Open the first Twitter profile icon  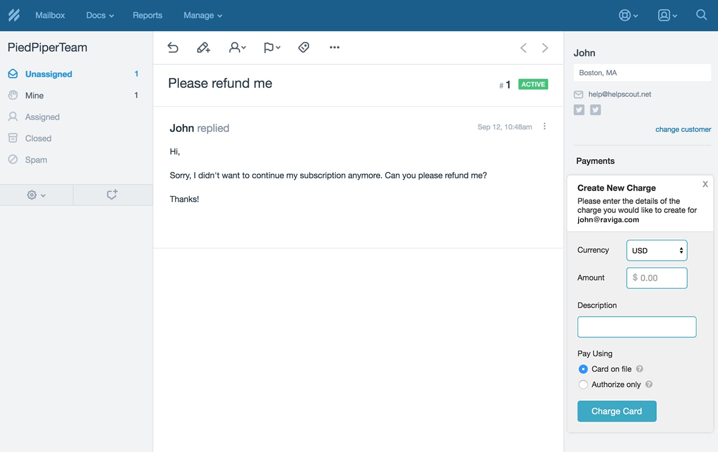(579, 110)
